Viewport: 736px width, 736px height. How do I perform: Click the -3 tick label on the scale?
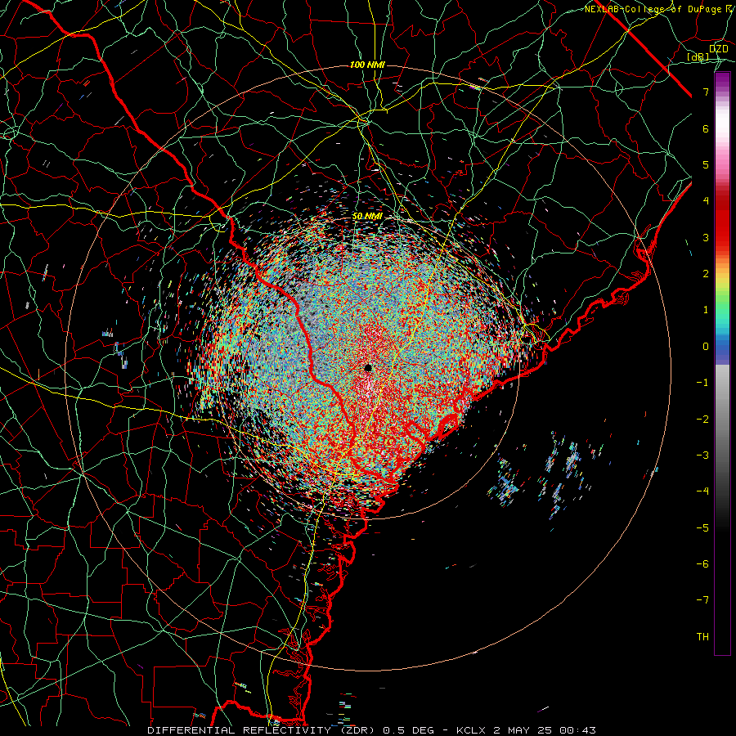coord(702,456)
